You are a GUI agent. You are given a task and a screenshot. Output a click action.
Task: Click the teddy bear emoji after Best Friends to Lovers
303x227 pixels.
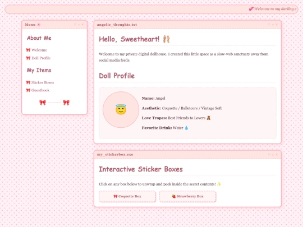pos(209,118)
